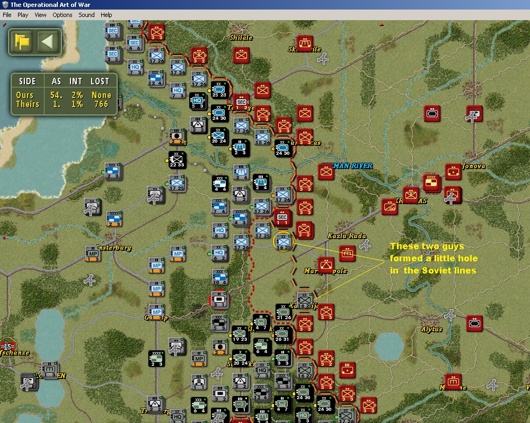Select the Soviet unit beside Kazlu Ruda airfield

pos(347,253)
